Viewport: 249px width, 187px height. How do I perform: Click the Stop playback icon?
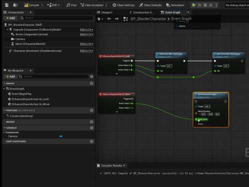pos(205,5)
